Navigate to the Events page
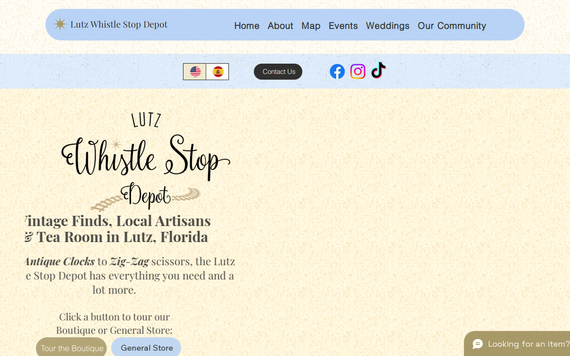570x356 pixels. click(x=343, y=26)
